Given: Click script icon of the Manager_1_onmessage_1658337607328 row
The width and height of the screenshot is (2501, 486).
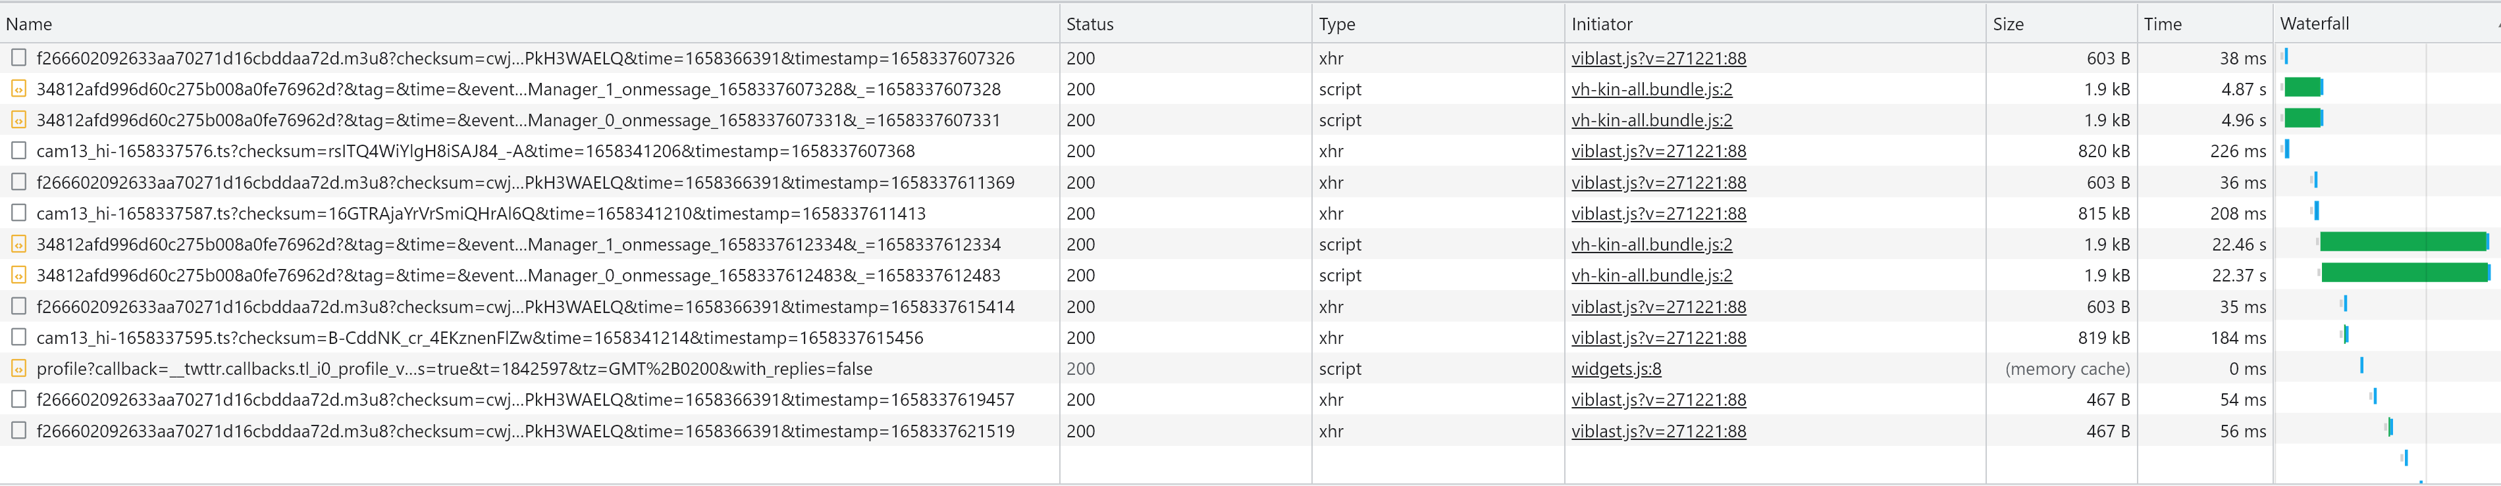Looking at the screenshot, I should [18, 89].
